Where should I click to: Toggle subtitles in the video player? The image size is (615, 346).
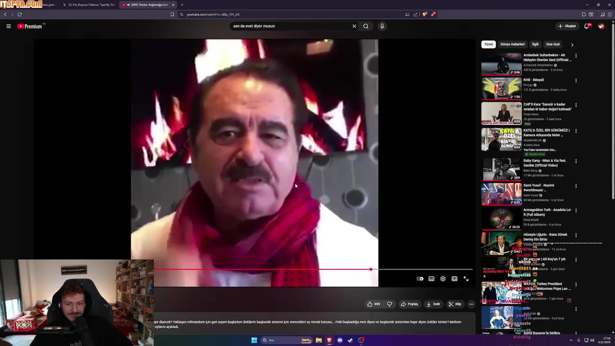[431, 279]
